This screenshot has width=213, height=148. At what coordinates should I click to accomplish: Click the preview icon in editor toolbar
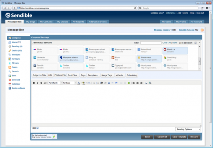pyautogui.click(x=150, y=83)
